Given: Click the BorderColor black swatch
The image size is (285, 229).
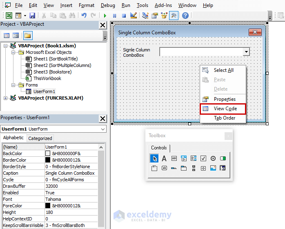Looking at the screenshot, I should [48, 160].
